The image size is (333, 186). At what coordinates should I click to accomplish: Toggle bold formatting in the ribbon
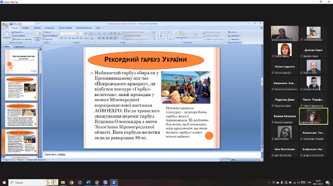pos(61,38)
